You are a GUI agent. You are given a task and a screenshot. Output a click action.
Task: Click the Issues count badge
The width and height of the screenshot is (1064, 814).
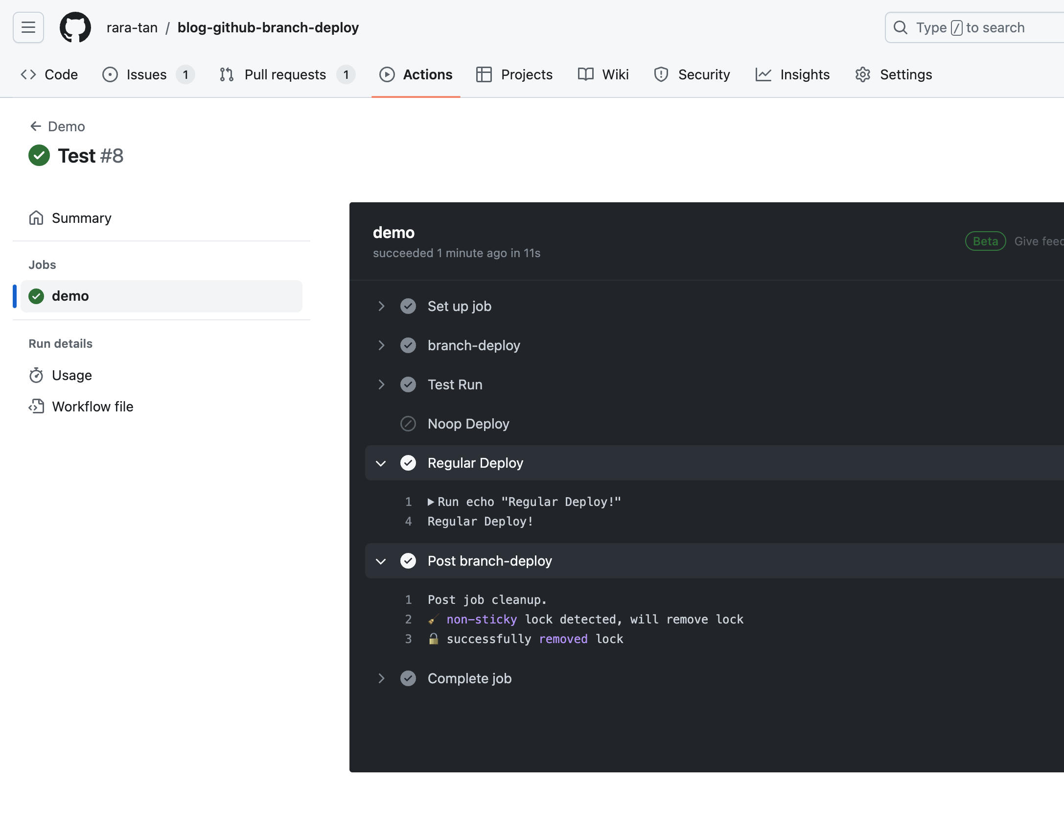(185, 74)
